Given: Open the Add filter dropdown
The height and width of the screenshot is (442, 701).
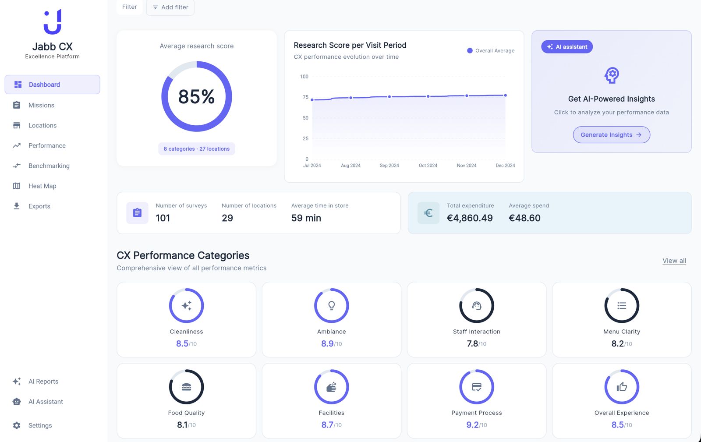Looking at the screenshot, I should 170,7.
